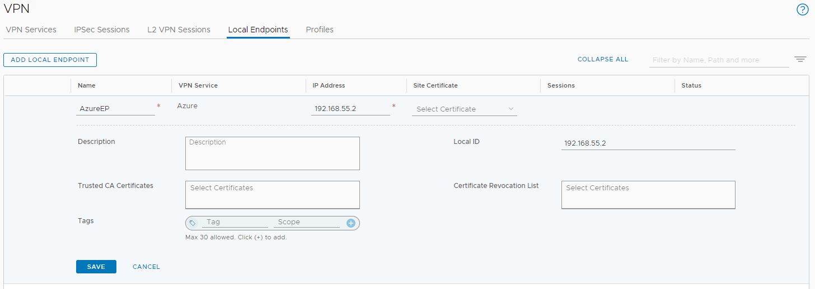Click the IP Address input field

[x=350, y=109]
